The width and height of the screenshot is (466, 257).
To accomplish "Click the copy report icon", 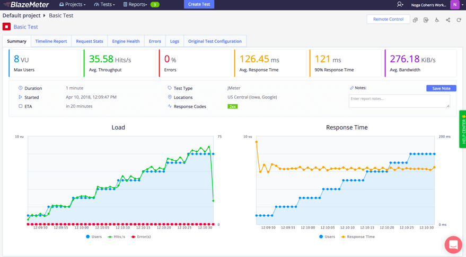I will click(415, 20).
